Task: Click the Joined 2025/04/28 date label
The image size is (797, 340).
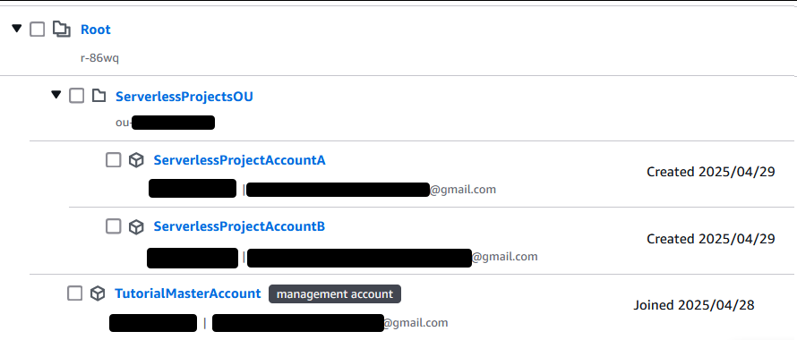Action: [694, 305]
